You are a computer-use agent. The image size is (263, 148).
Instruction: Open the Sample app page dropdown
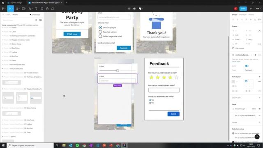[36, 15]
